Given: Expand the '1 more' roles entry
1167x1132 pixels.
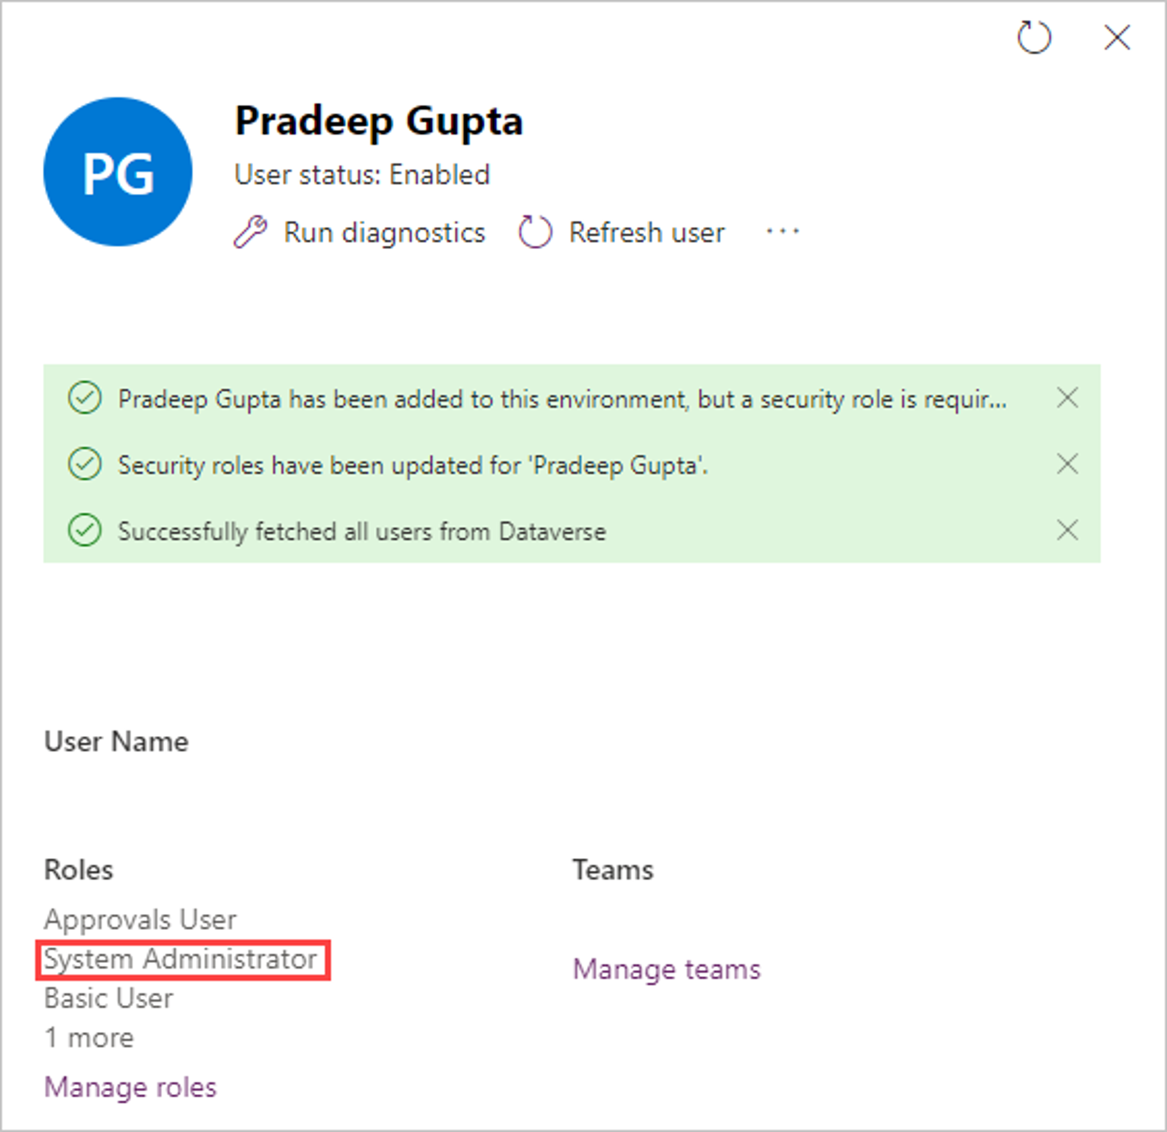Looking at the screenshot, I should click(89, 1038).
